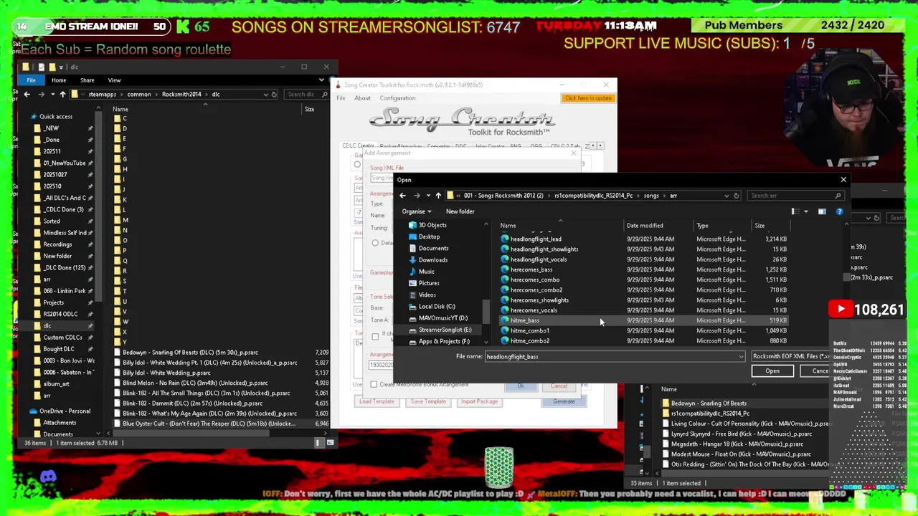Open the toolkit About menu
Screen dimensions: 918x516
click(362, 98)
